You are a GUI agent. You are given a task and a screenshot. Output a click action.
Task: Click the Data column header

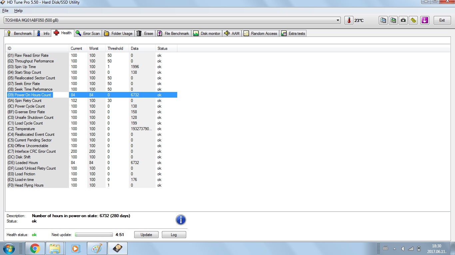142,48
